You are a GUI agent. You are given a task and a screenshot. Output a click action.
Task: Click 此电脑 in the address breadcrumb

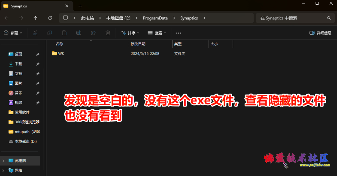point(87,18)
